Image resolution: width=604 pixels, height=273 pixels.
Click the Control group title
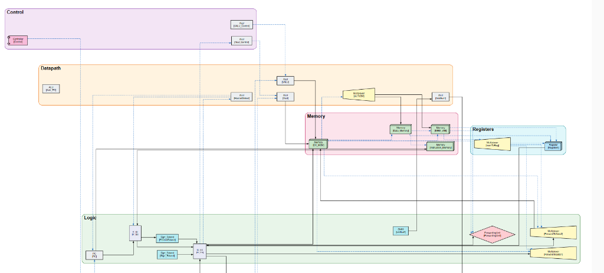pyautogui.click(x=15, y=12)
